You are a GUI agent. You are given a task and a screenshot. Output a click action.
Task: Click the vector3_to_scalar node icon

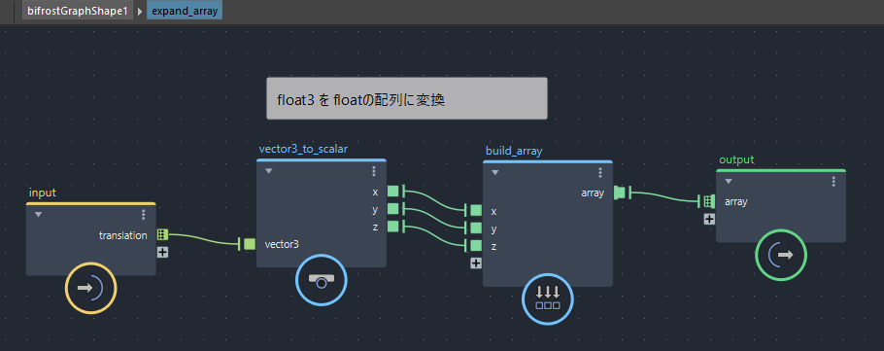coord(322,280)
